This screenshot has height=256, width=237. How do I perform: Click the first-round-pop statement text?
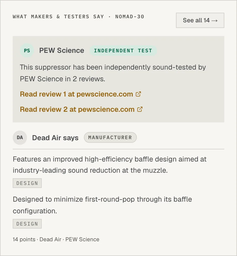[x=102, y=205]
